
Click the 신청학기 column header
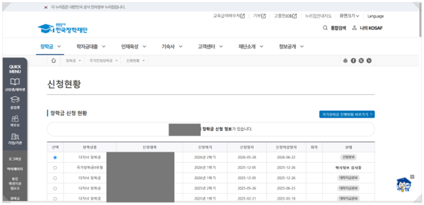[x=205, y=147]
